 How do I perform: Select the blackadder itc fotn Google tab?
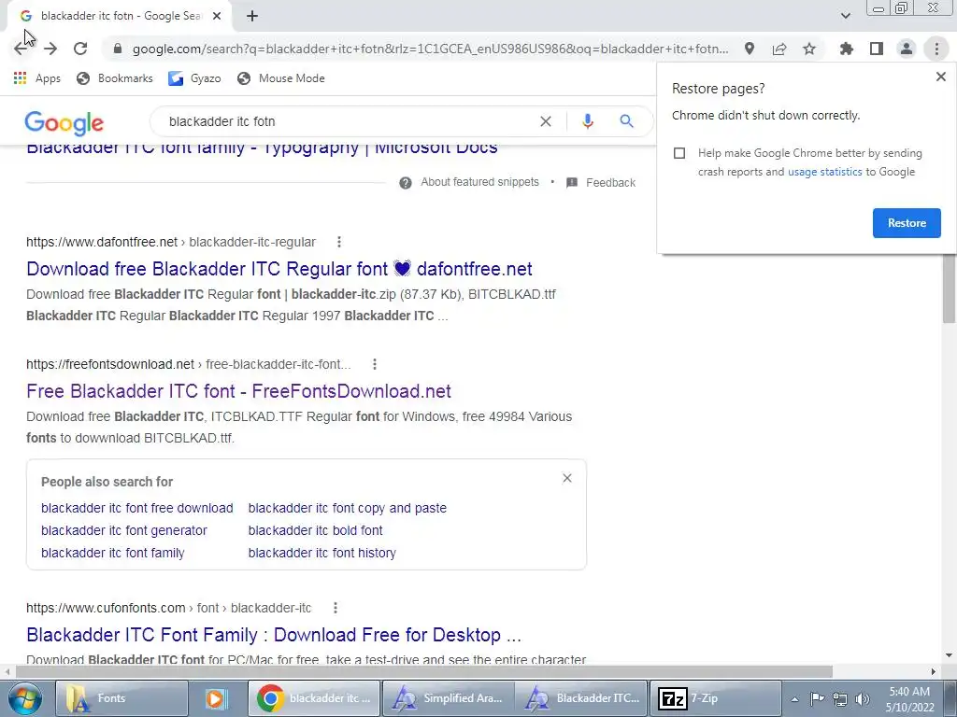[x=121, y=16]
